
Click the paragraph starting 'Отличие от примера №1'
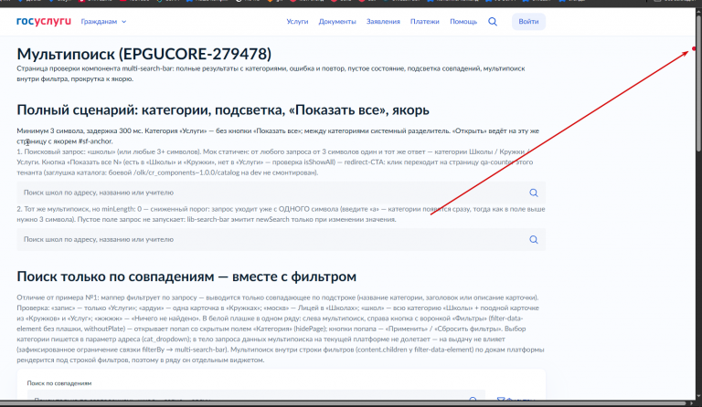coord(281,329)
